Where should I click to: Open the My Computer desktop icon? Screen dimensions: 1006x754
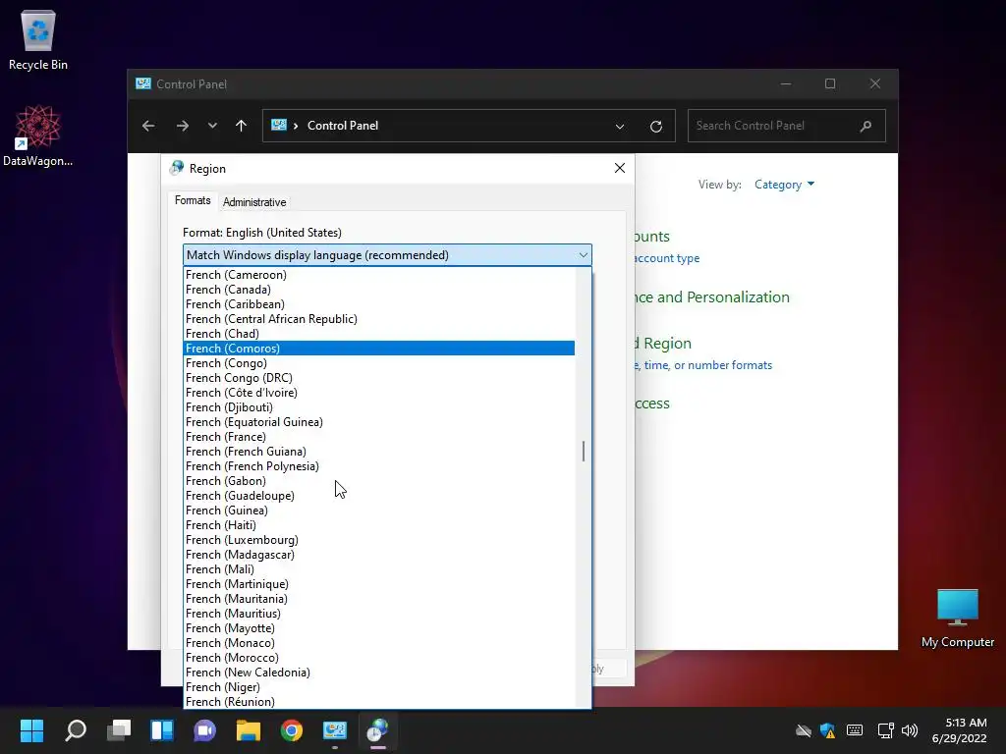point(957,619)
